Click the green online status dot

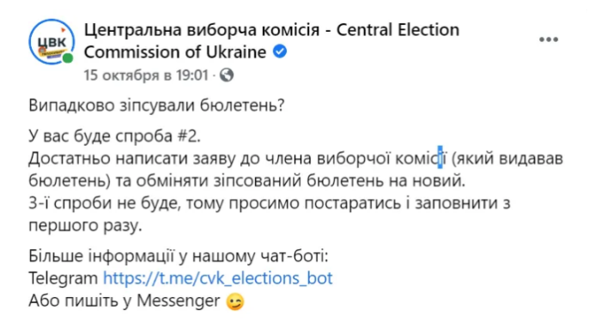tap(68, 58)
